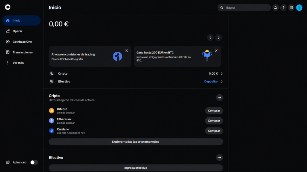Open the notifications bell
This screenshot has height=172, width=307.
pyautogui.click(x=276, y=7)
